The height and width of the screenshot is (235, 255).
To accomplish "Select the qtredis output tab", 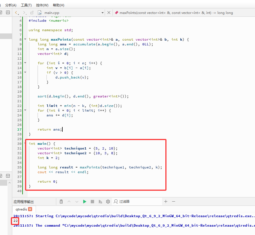I will point(21,209).
